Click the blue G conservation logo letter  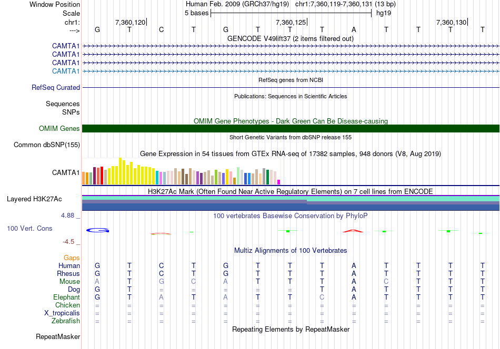coord(97,230)
